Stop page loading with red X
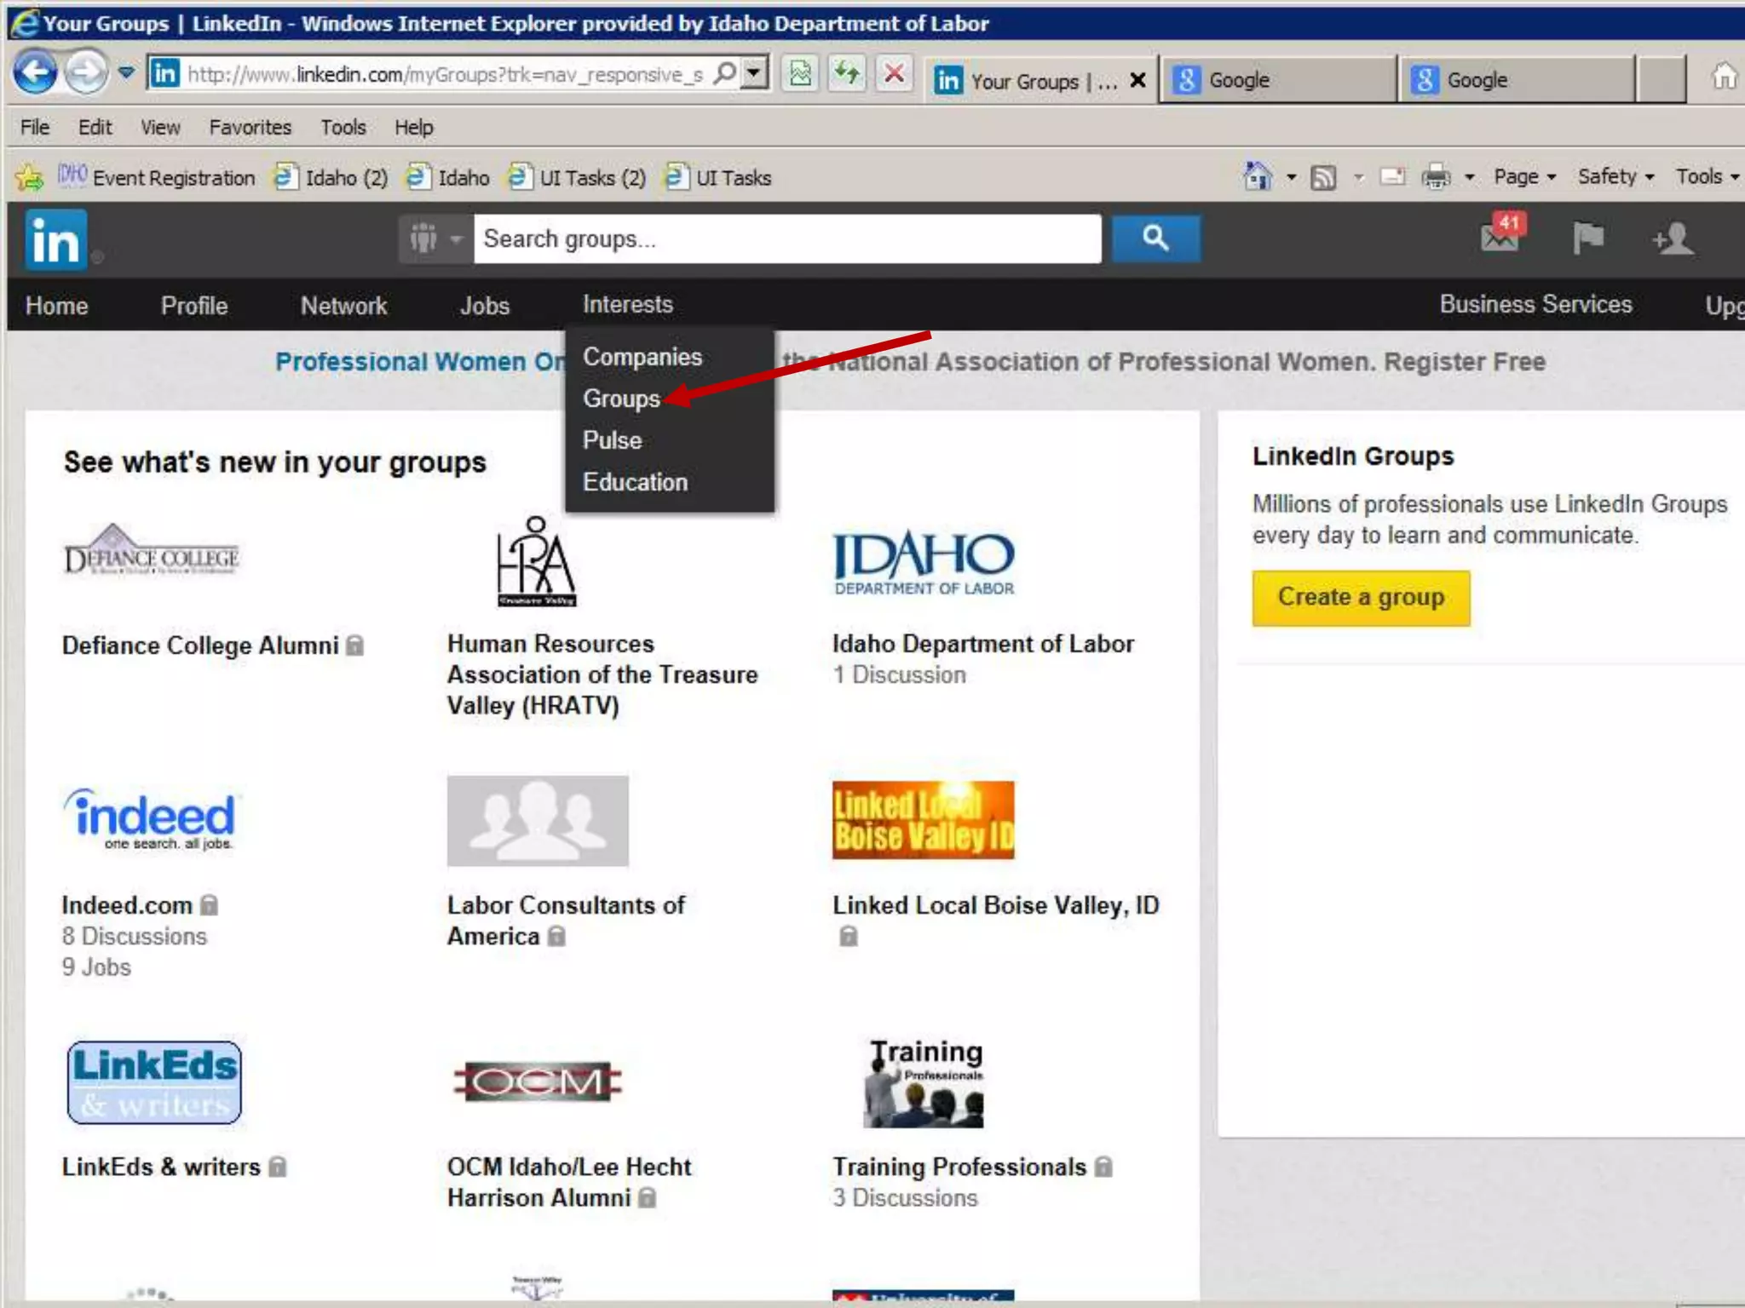This screenshot has width=1745, height=1308. point(894,74)
